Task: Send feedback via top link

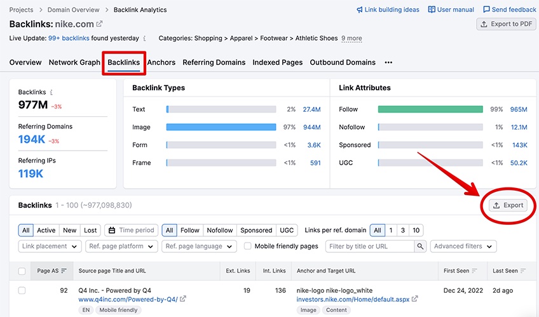Action: pos(509,10)
